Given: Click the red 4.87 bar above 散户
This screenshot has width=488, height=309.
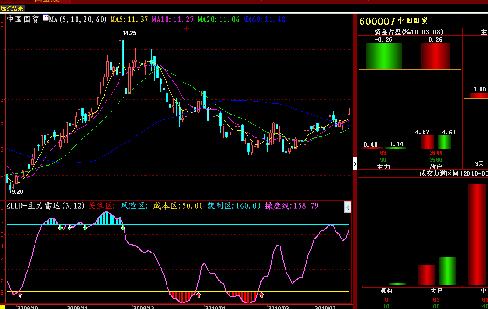Looking at the screenshot, I should [428, 142].
